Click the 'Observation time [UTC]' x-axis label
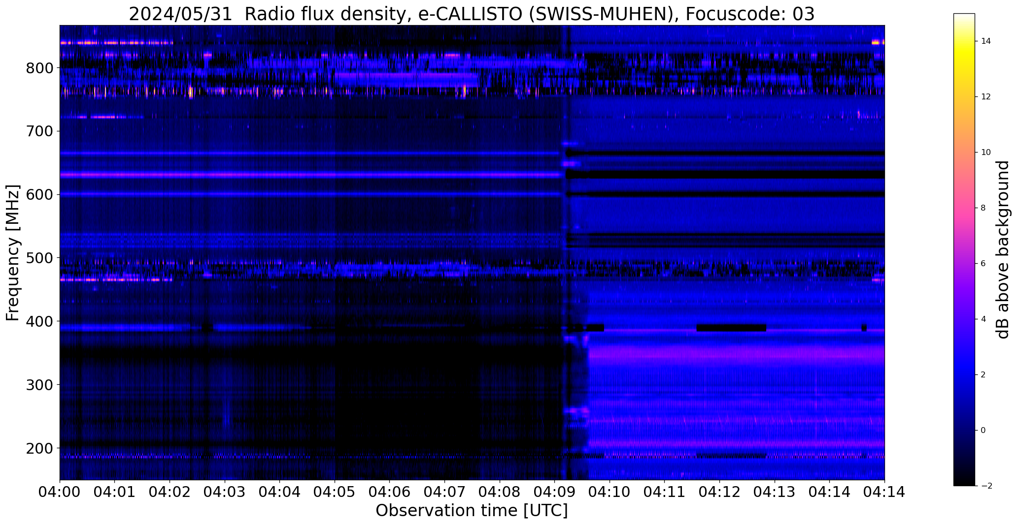1018x525 pixels. tap(472, 511)
